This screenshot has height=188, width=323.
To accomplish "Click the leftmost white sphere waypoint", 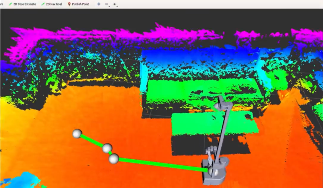I will click(x=77, y=134).
